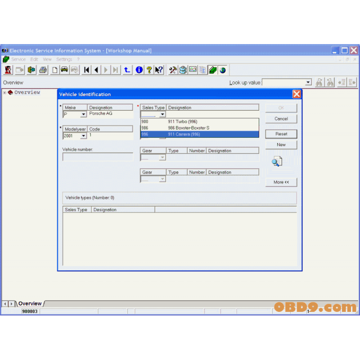Open the ? help menu

[78, 59]
